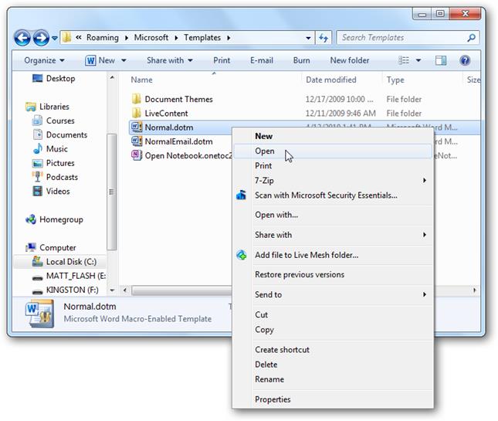Select the Open Notebook OneNote file icon
Image resolution: width=498 pixels, height=421 pixels.
point(137,155)
